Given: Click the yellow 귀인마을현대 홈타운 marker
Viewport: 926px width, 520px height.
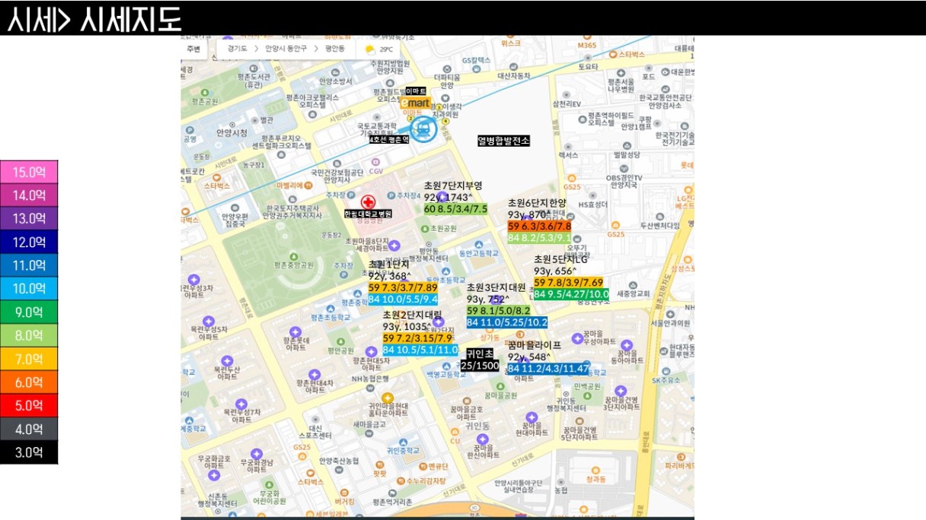Looking at the screenshot, I should click(x=388, y=398).
